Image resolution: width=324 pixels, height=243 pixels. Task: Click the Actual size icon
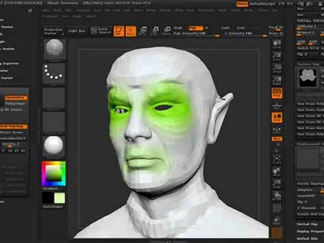point(277,69)
